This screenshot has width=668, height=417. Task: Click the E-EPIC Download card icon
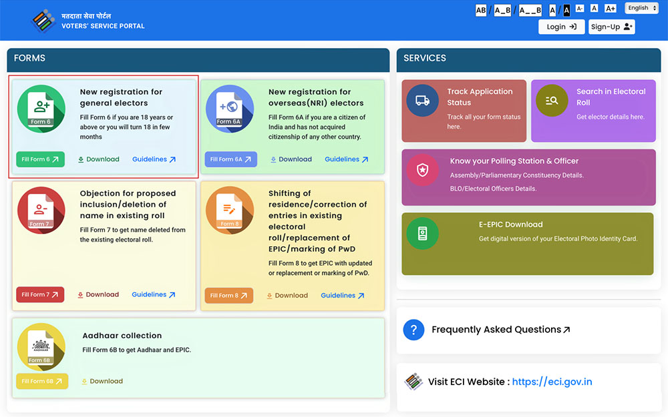(422, 234)
